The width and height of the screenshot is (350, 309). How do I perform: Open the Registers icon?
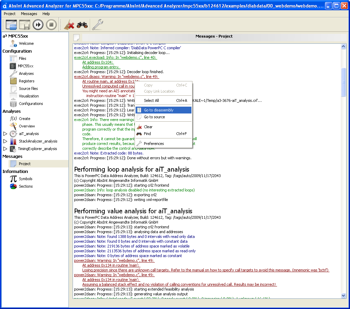(13, 81)
